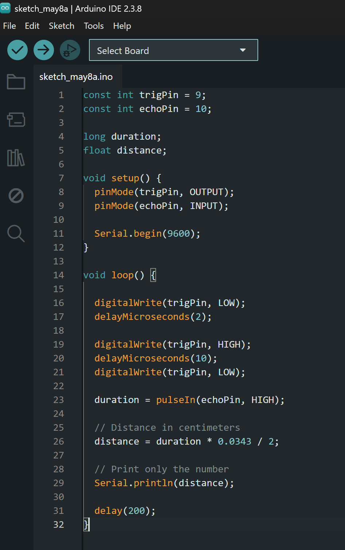Viewport: 345px width, 550px height.
Task: Click the Upload arrow button
Action: tap(44, 50)
